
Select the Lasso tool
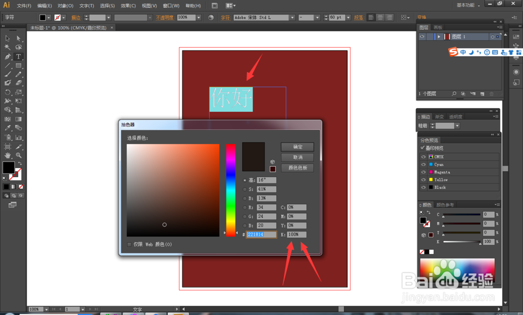(18, 48)
